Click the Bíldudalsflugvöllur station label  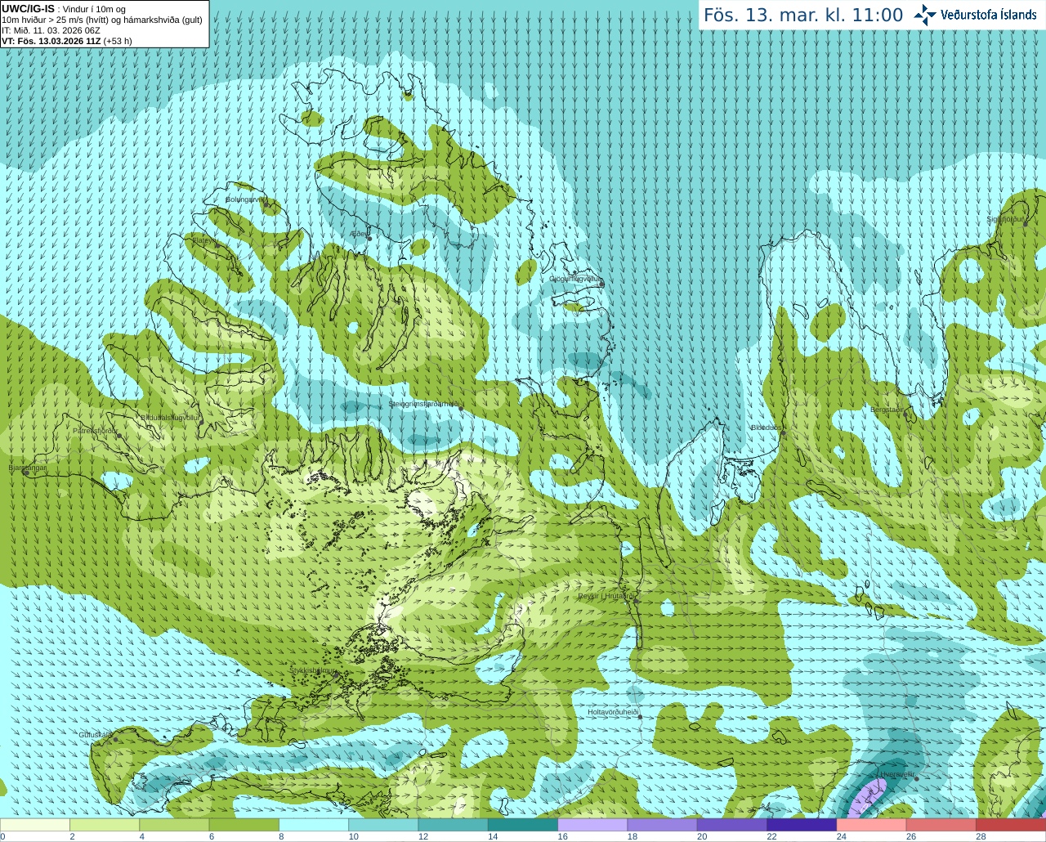[171, 417]
